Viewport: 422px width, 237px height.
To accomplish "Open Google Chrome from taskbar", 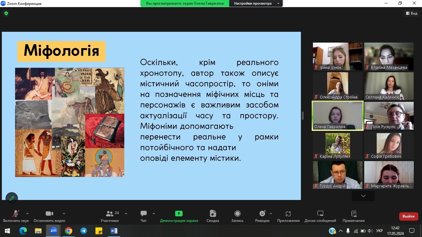I will point(69,231).
